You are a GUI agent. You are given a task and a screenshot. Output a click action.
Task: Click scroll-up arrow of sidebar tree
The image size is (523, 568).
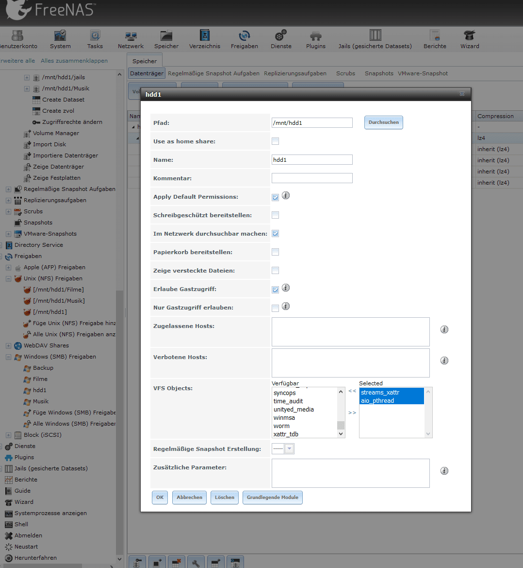coord(119,74)
